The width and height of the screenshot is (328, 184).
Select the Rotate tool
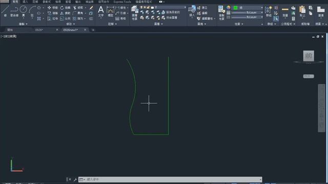tap(65, 8)
